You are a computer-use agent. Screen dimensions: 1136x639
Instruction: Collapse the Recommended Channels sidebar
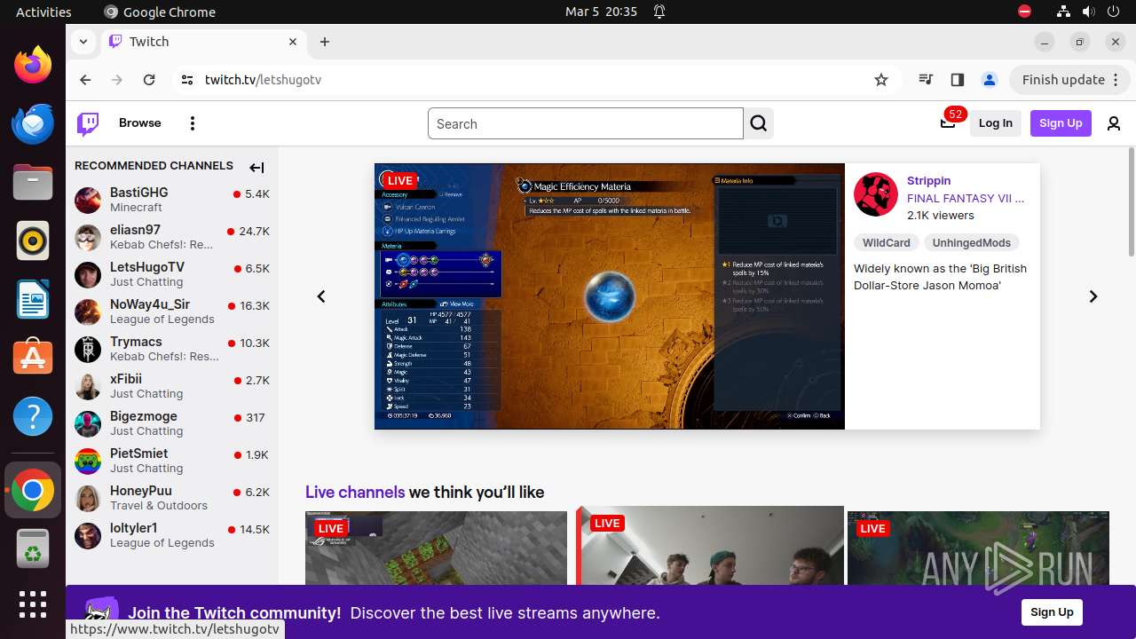(x=256, y=167)
